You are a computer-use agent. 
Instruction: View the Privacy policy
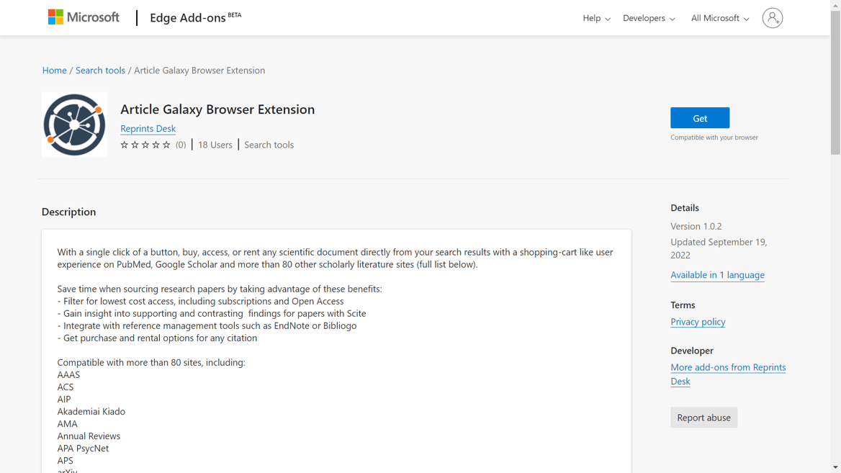click(x=697, y=322)
